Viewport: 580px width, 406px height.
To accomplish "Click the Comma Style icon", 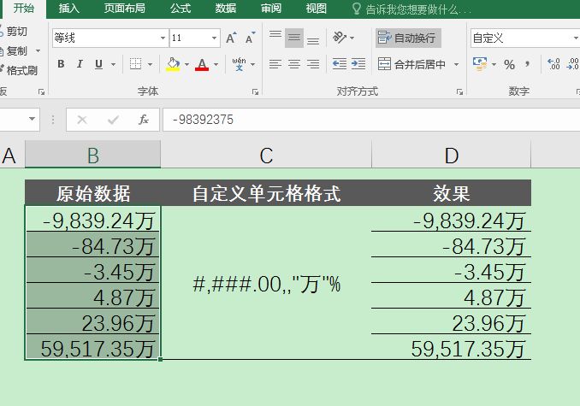I will coord(527,64).
